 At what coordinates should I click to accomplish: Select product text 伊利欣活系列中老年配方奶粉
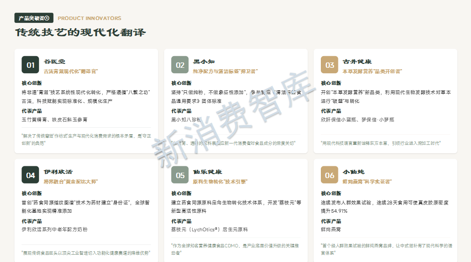click(x=54, y=229)
